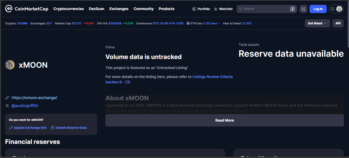Click the 24h Vol $139.82B value
349x158 pixels.
click(115, 23)
